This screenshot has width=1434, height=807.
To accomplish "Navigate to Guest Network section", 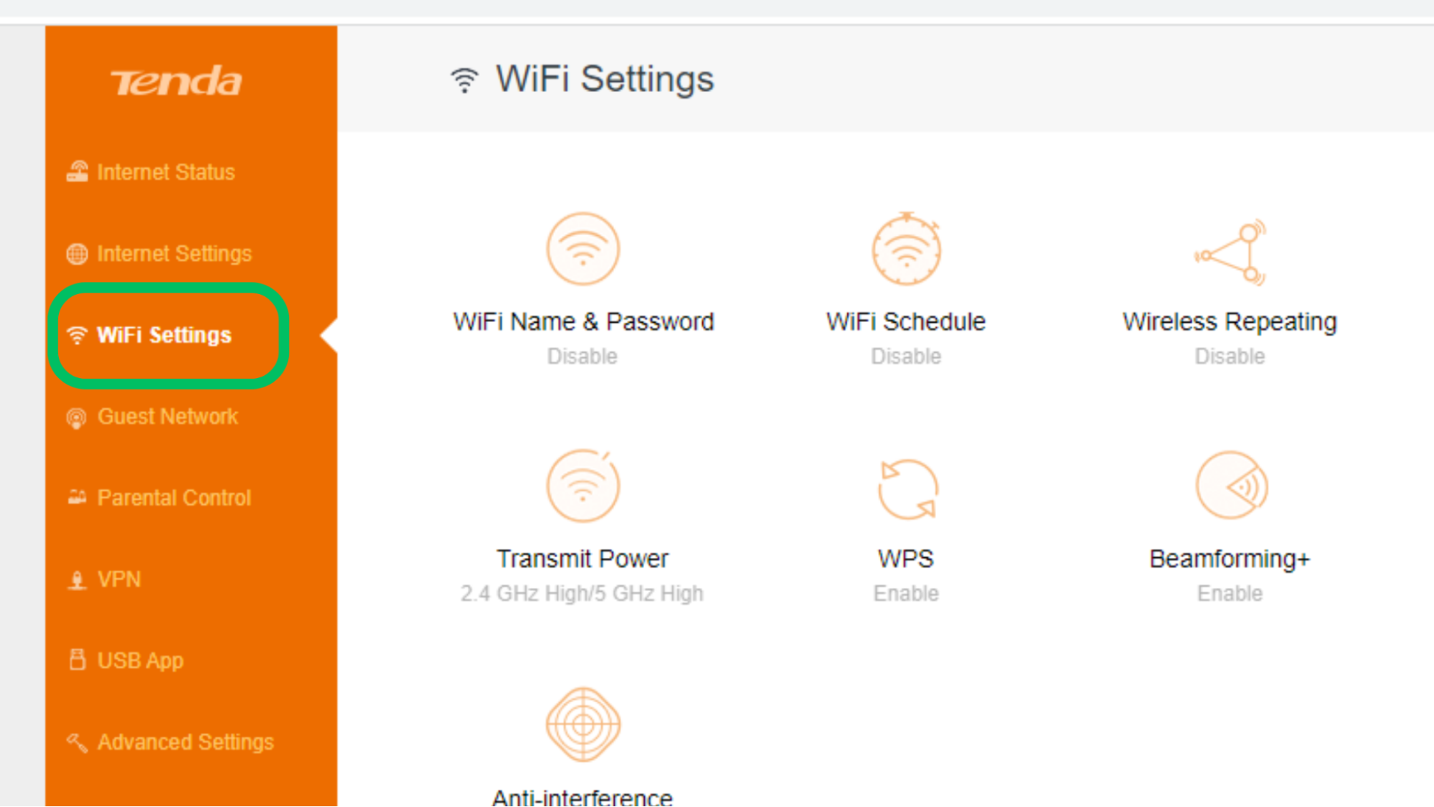I will 167,416.
